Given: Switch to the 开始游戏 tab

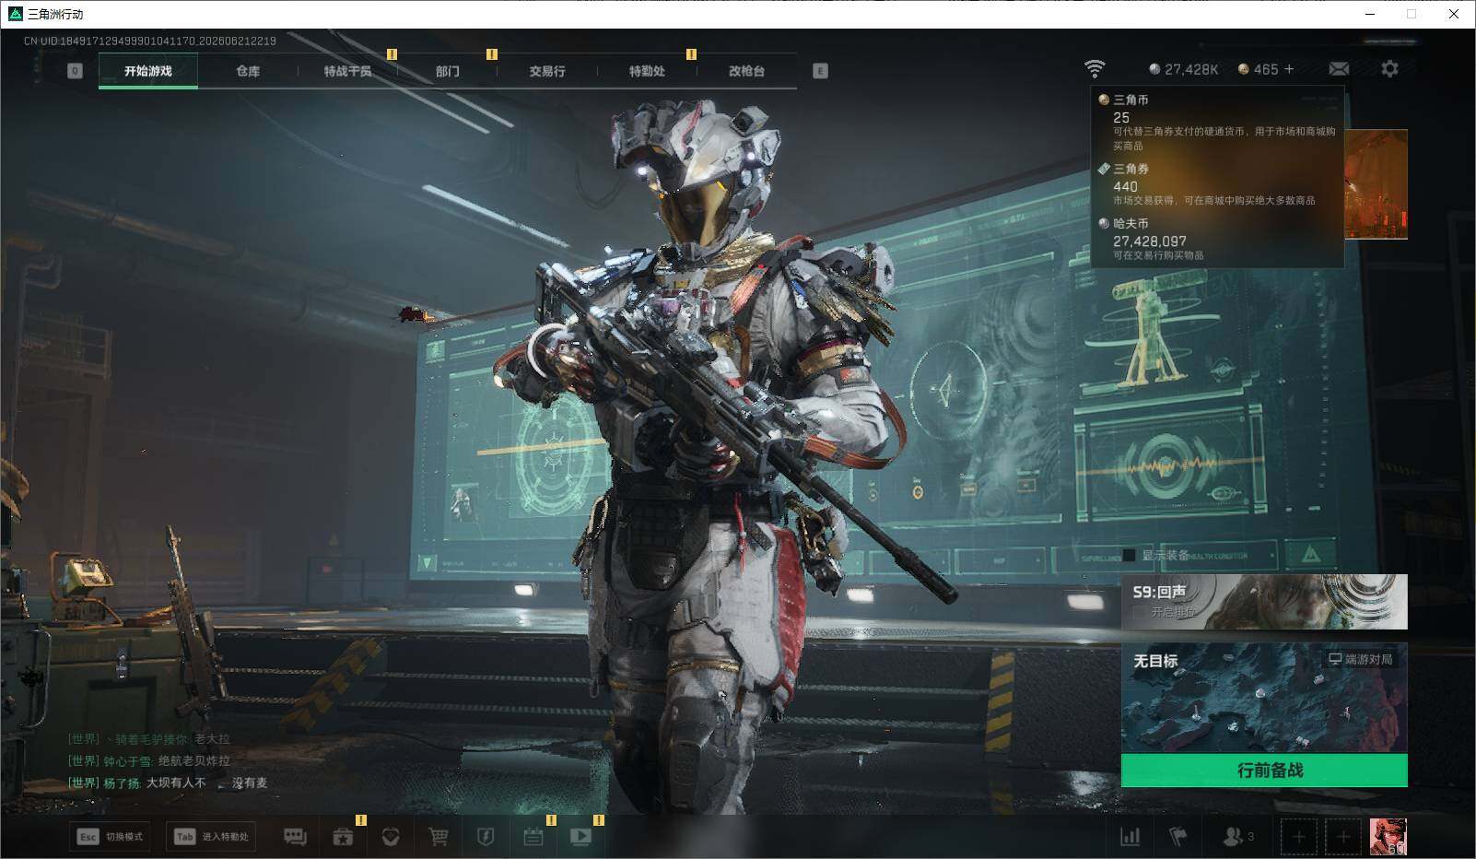Looking at the screenshot, I should coord(148,71).
